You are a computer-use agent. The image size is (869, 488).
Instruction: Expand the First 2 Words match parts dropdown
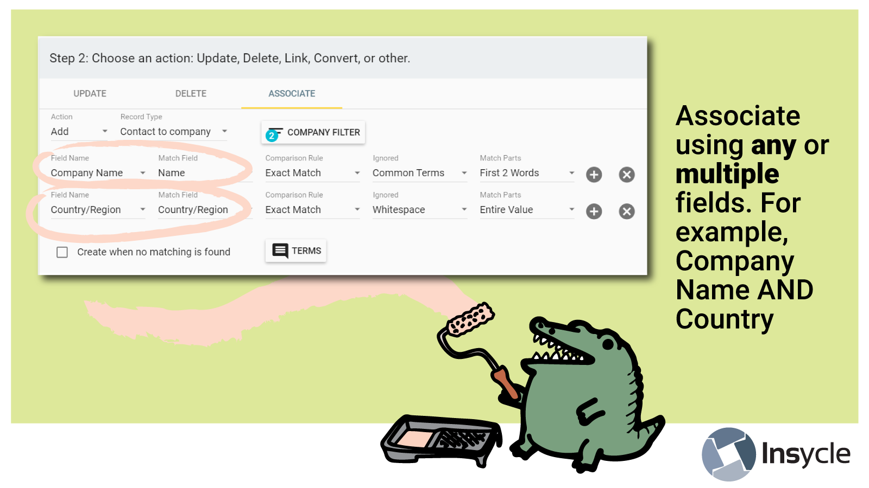(x=526, y=173)
